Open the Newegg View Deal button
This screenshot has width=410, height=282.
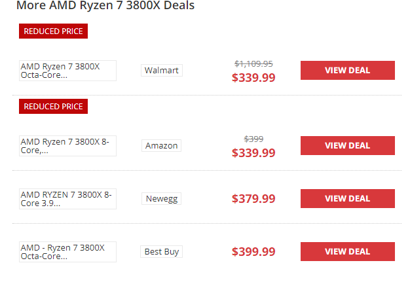(x=347, y=198)
